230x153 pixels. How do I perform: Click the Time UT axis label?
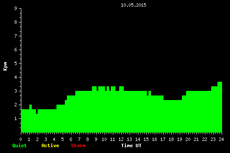point(131,145)
